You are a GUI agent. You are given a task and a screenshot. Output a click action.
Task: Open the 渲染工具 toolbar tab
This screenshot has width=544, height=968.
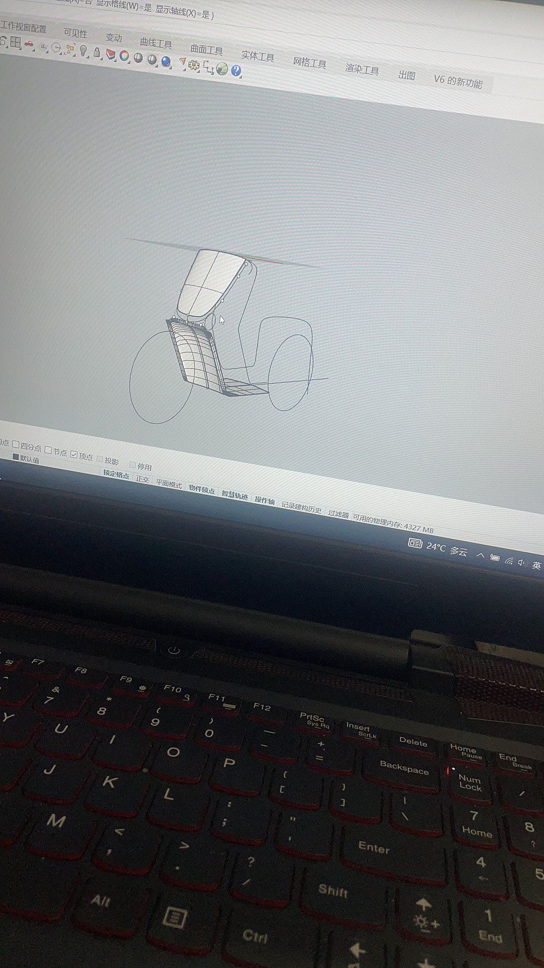click(362, 70)
